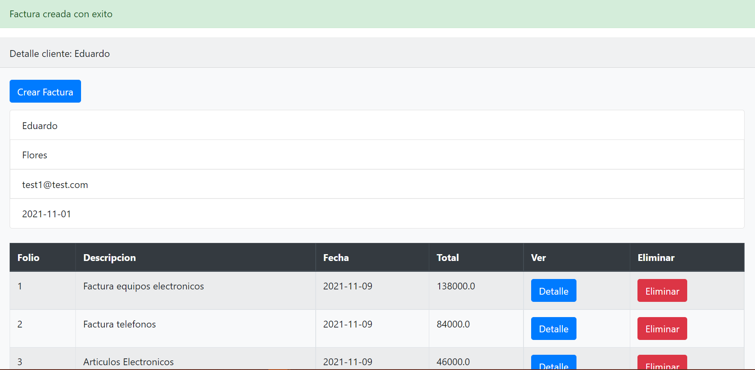Eliminar the Factura equipos electronicos invoice
Screen dimensions: 755x370
click(x=662, y=291)
